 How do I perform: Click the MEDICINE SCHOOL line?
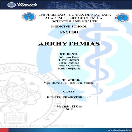69,27
